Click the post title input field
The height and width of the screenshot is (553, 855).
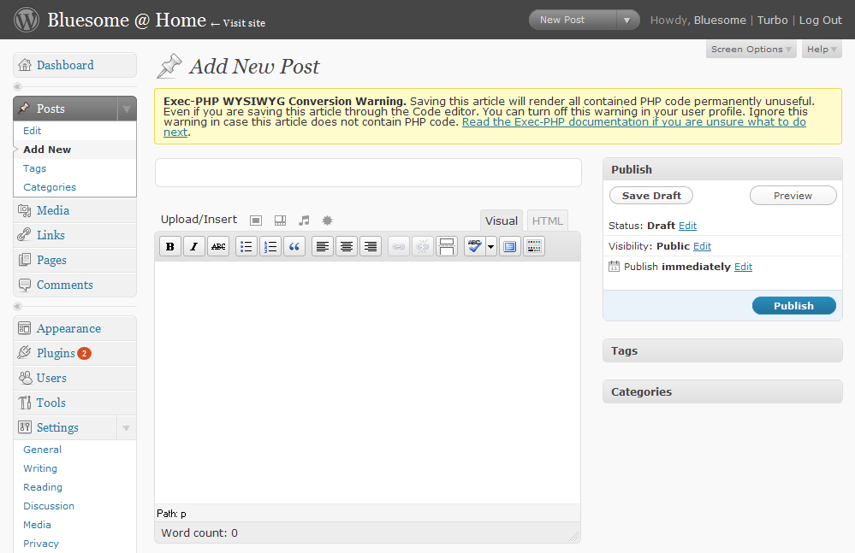pos(368,173)
